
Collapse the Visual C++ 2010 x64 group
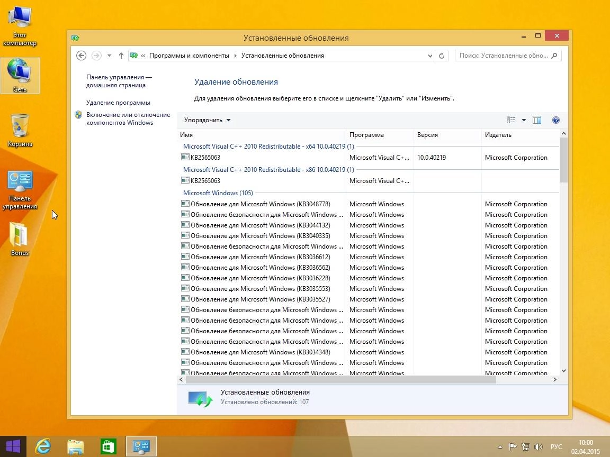click(268, 147)
